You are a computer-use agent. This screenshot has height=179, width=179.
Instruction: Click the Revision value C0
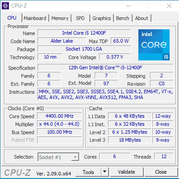tap(162, 84)
